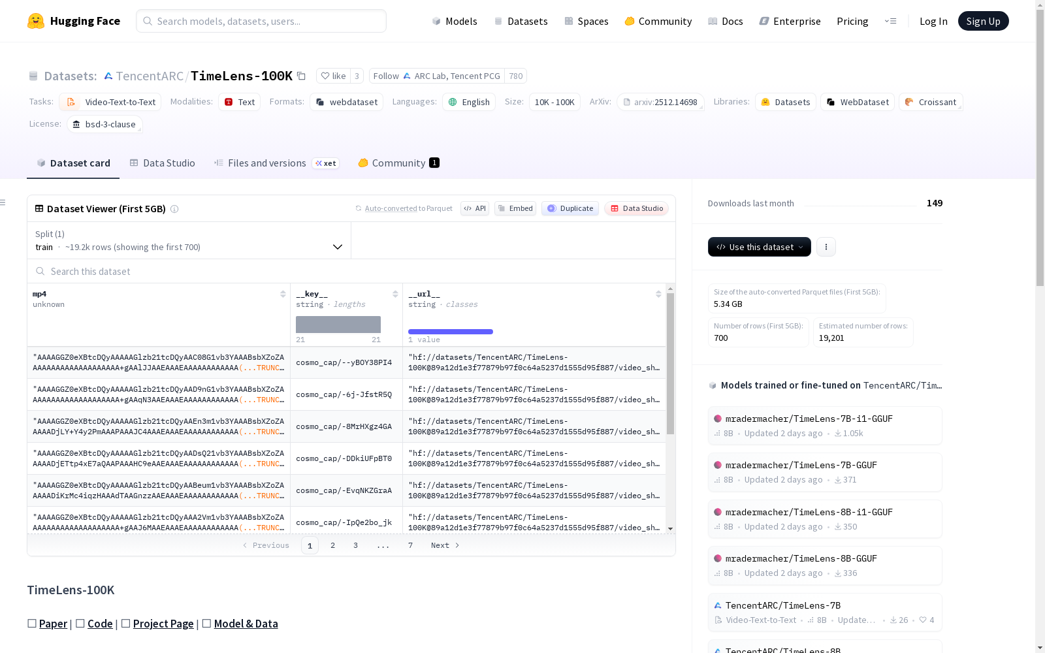Choose the English language tag
Image resolution: width=1045 pixels, height=653 pixels.
469,102
